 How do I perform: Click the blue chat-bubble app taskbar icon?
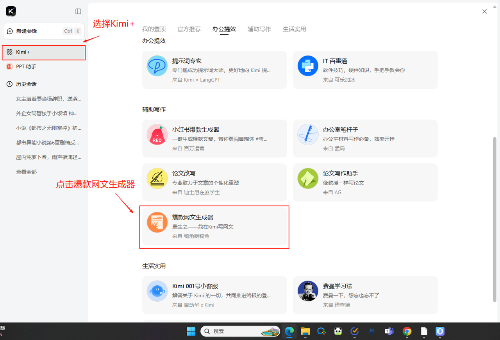pyautogui.click(x=321, y=331)
